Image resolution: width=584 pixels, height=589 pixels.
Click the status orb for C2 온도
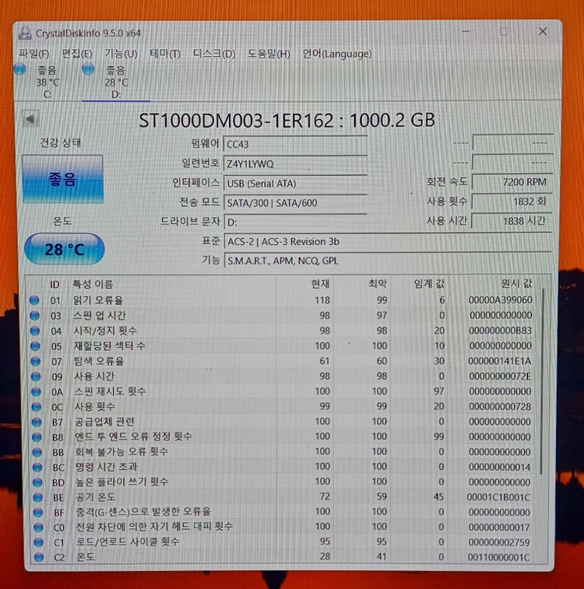39,557
